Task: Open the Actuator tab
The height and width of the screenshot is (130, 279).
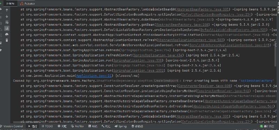Action: tap(28, 3)
